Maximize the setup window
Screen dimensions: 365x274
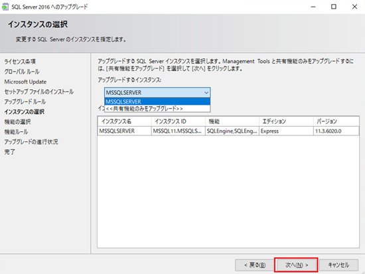(x=334, y=7)
